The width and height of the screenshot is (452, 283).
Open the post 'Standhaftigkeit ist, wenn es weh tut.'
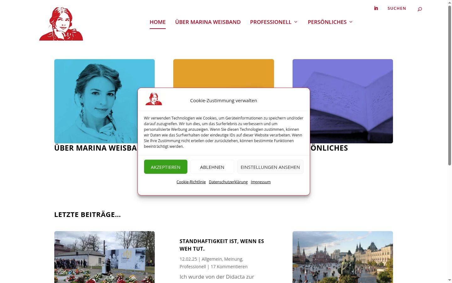pyautogui.click(x=222, y=245)
